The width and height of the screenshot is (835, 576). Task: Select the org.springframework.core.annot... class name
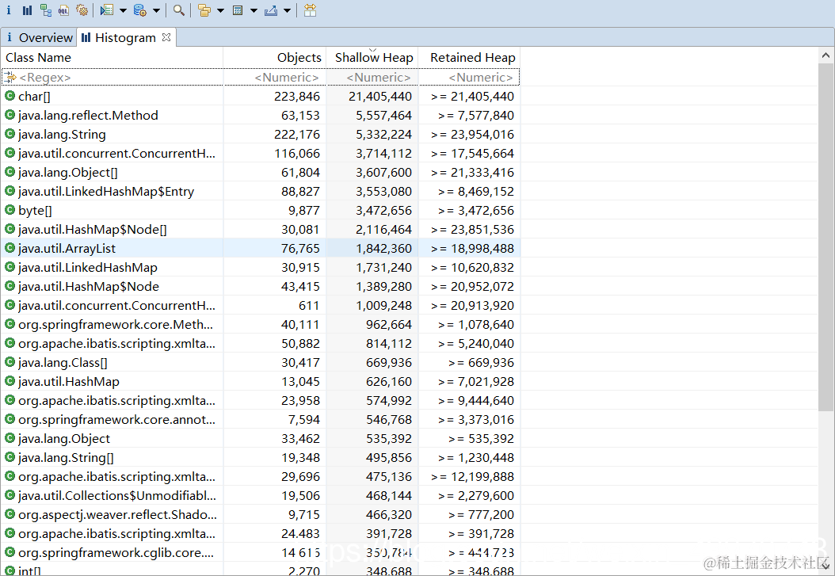coord(116,419)
